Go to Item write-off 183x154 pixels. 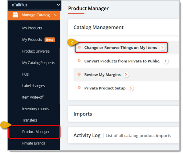click(x=33, y=97)
